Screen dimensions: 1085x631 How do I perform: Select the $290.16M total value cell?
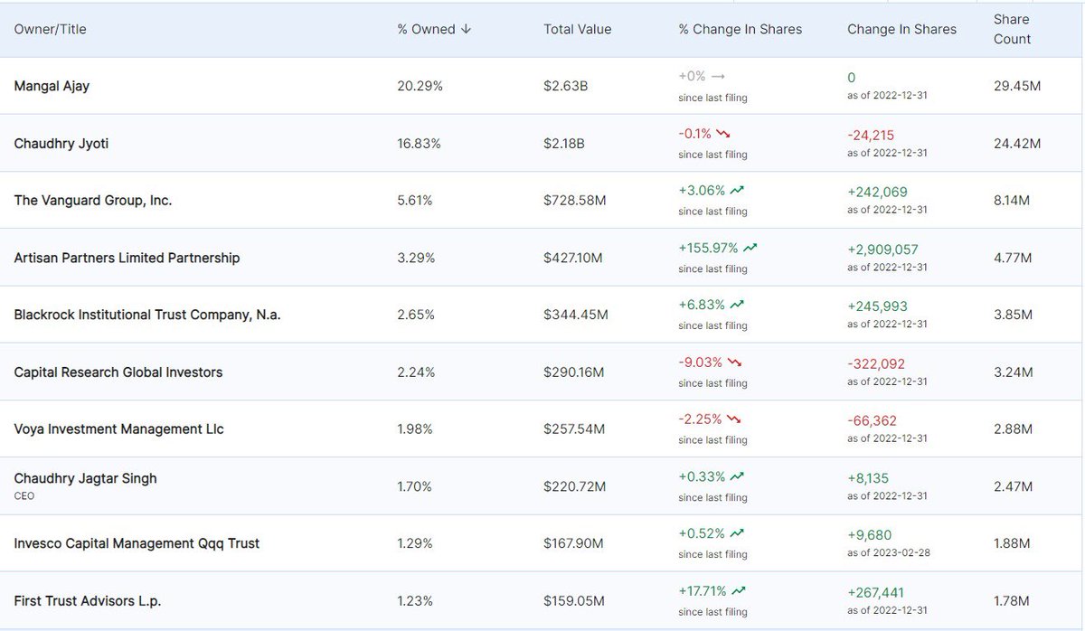pos(575,372)
